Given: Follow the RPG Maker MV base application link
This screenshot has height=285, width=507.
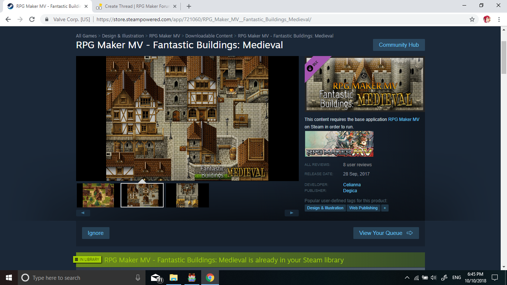Looking at the screenshot, I should coord(404,119).
